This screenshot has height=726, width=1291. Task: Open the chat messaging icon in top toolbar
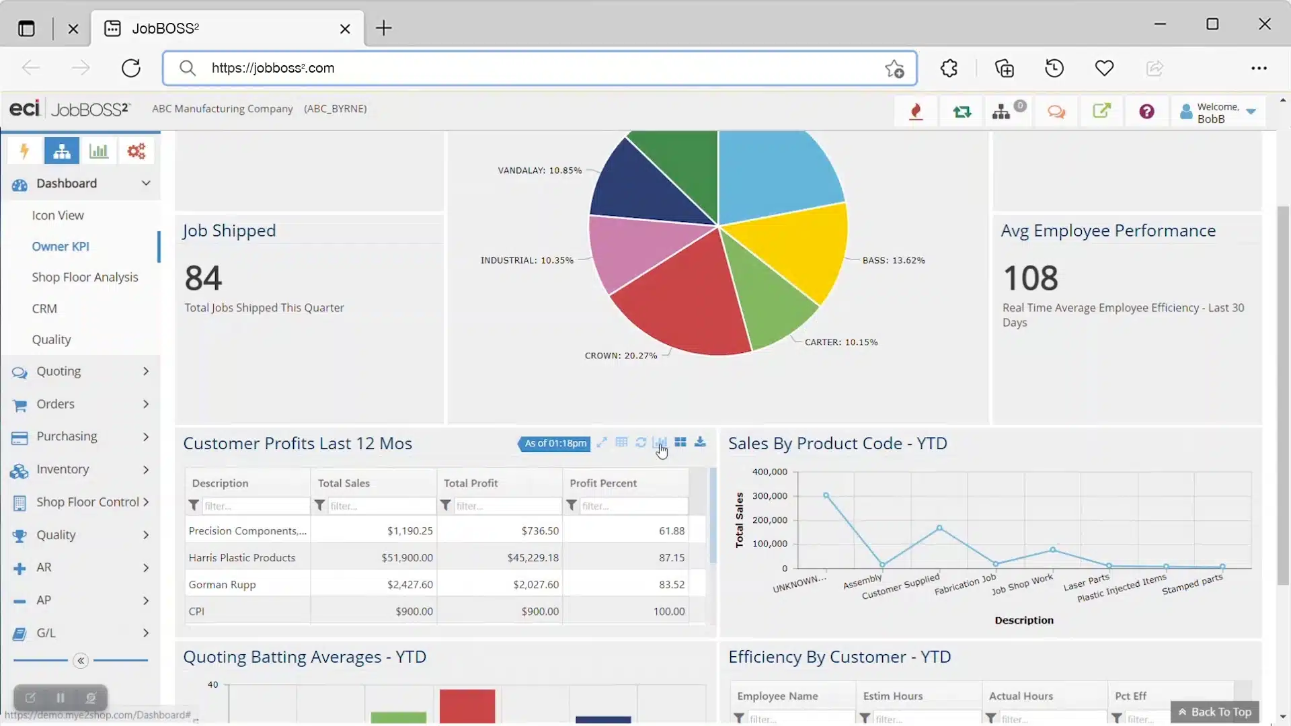1056,112
